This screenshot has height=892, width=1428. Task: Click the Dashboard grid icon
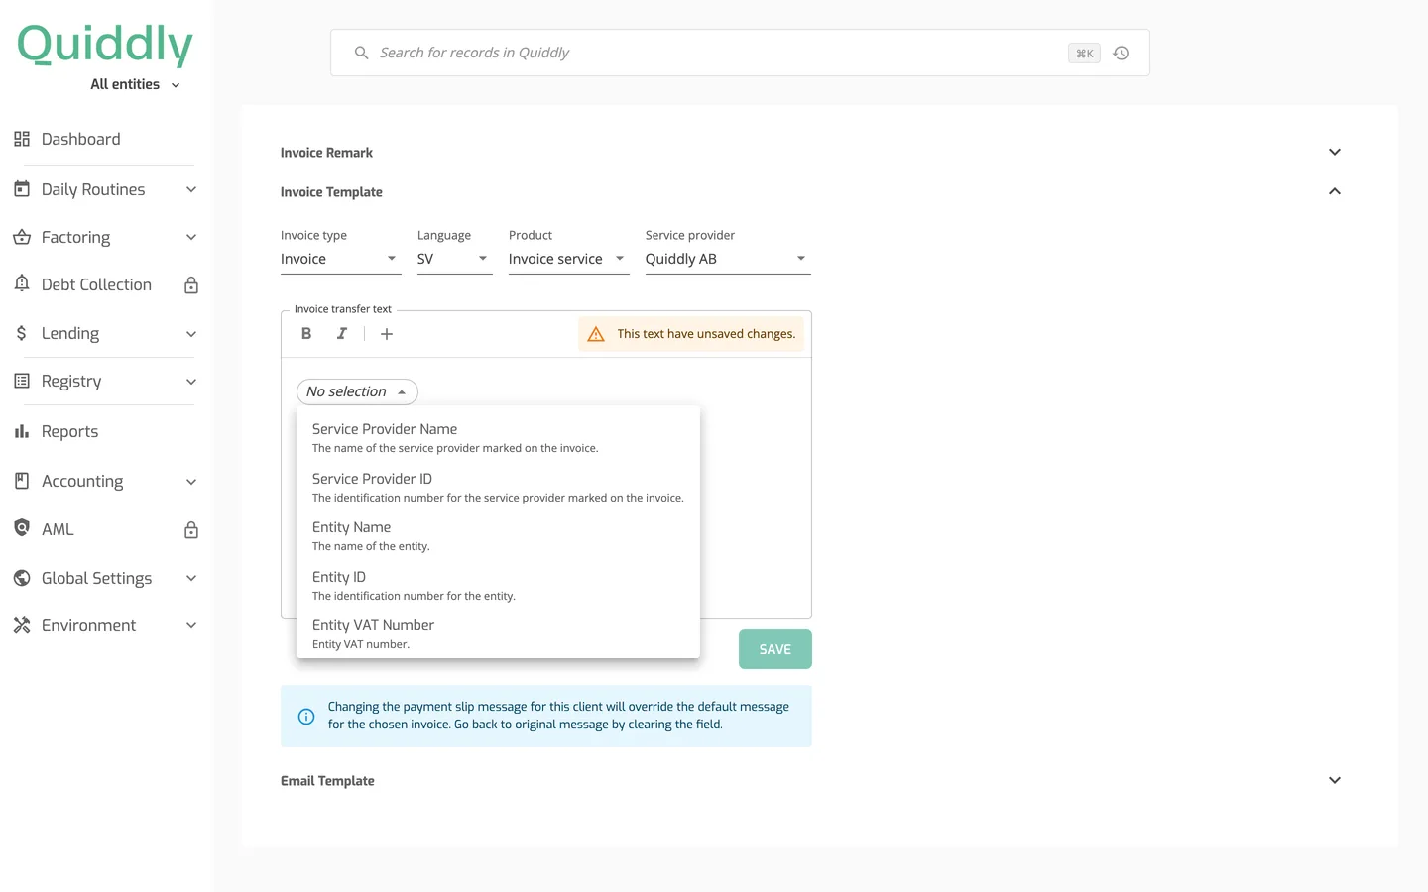click(22, 139)
